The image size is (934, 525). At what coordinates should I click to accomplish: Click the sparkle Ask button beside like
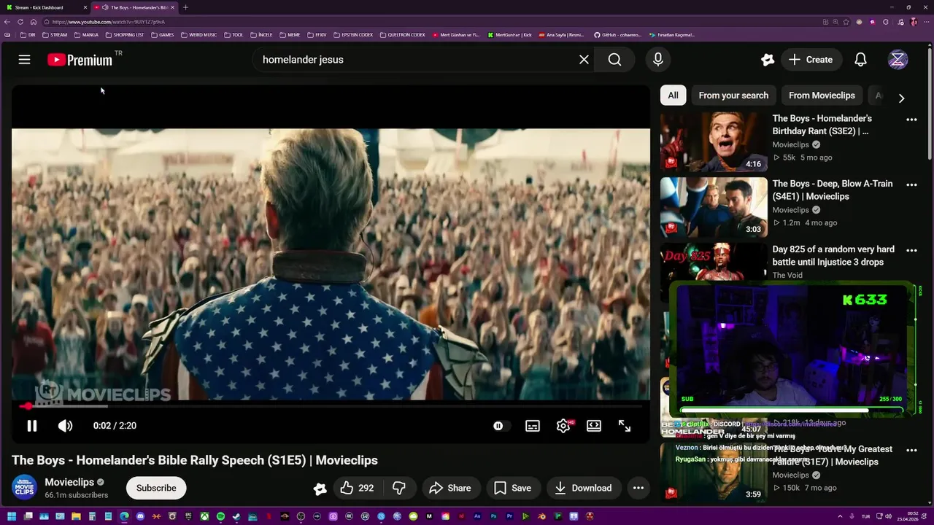pyautogui.click(x=320, y=489)
